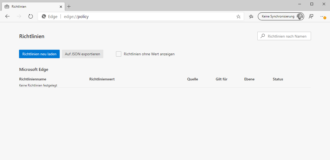Image resolution: width=330 pixels, height=160 pixels.
Task: Maximize the Edge window
Action: [312, 4]
